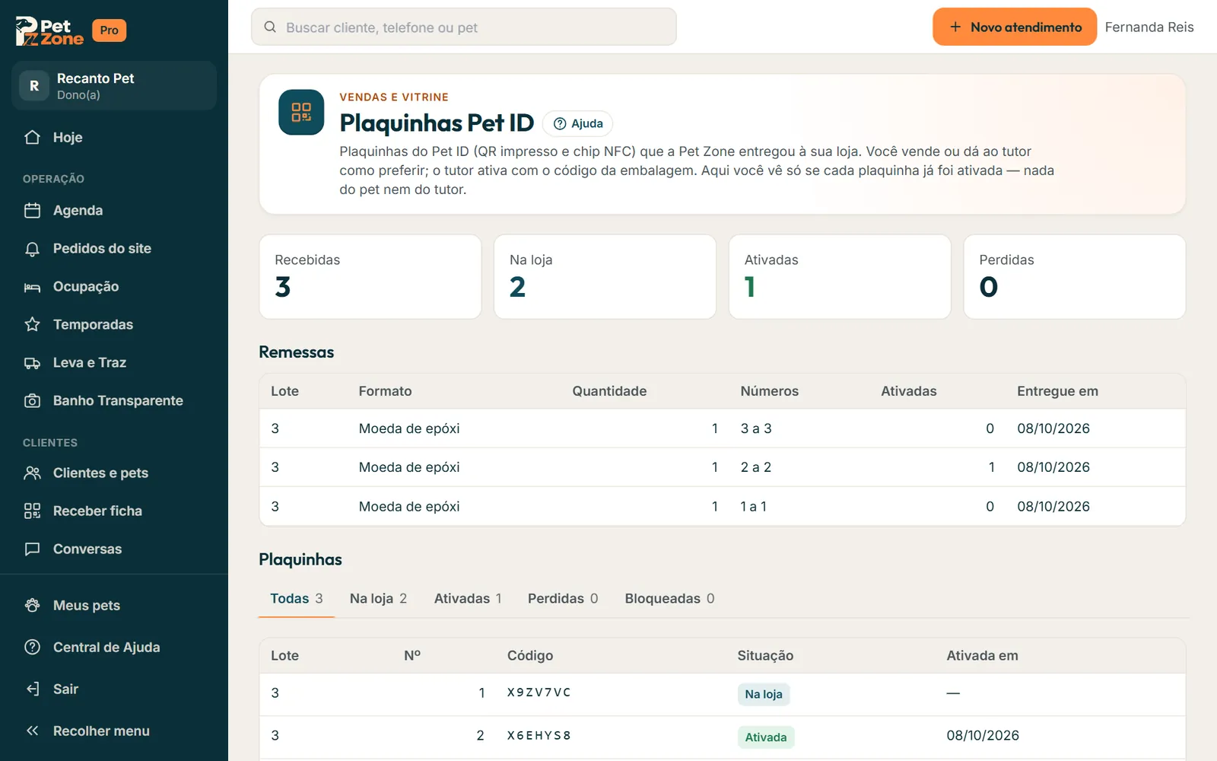
Task: Click the Banho Transparente camera icon
Action: [x=32, y=400]
